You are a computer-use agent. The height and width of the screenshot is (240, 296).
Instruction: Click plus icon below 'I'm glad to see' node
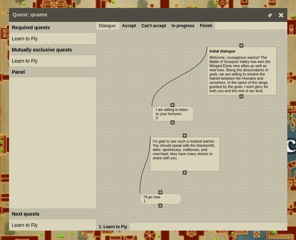coord(185,173)
